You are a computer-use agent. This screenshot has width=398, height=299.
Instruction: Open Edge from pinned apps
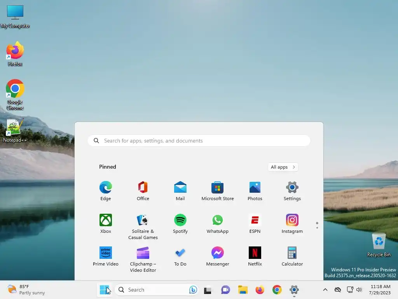106,191
